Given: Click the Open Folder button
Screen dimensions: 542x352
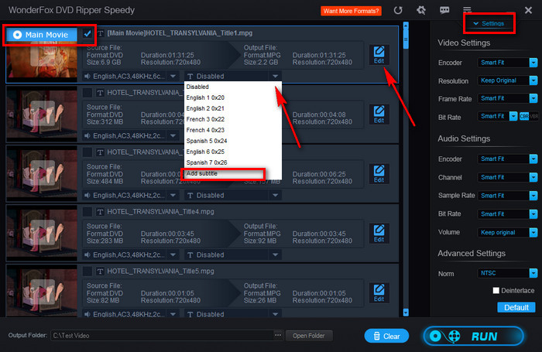Looking at the screenshot, I should tap(309, 336).
